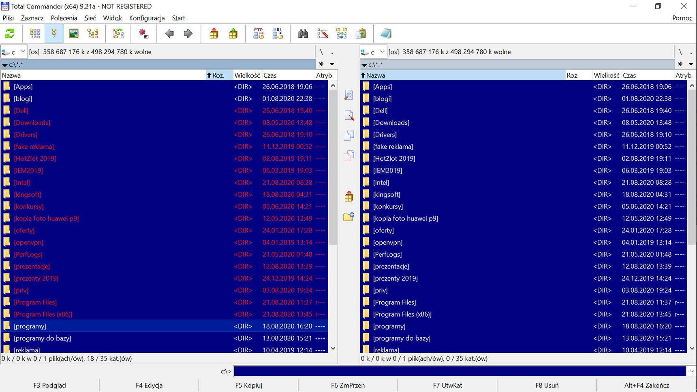
Task: Toggle the brief view mode button
Action: [x=35, y=34]
